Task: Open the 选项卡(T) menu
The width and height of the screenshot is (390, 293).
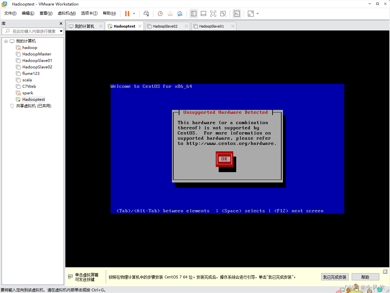Action: coord(89,13)
